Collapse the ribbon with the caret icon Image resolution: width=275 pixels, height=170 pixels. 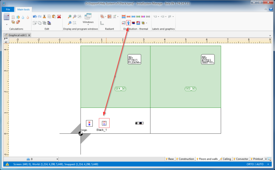[266, 9]
